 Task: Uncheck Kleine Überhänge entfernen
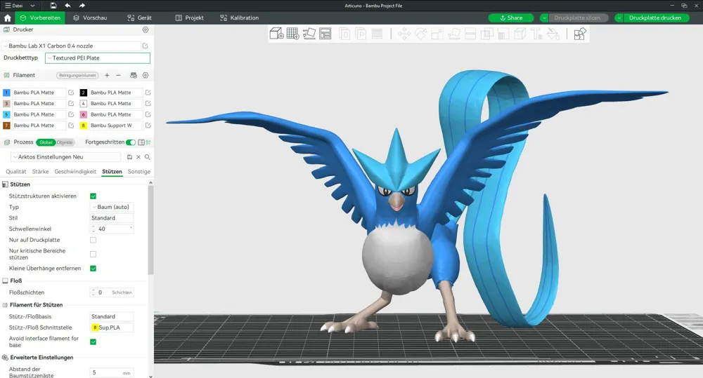93,269
